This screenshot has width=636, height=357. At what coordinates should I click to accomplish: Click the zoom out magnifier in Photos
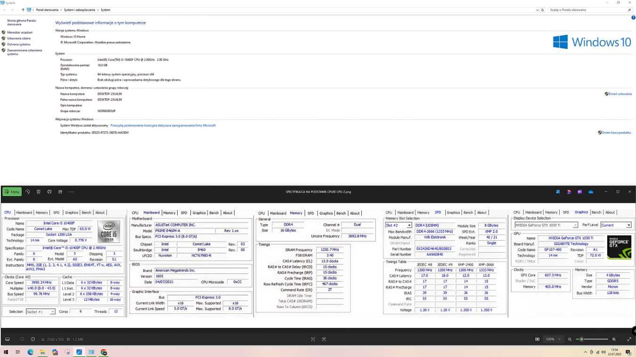click(x=570, y=339)
